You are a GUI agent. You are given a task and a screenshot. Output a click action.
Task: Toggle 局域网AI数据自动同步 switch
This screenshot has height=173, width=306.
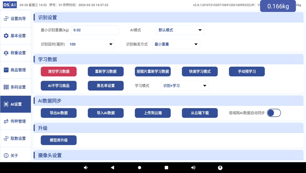coord(273,113)
